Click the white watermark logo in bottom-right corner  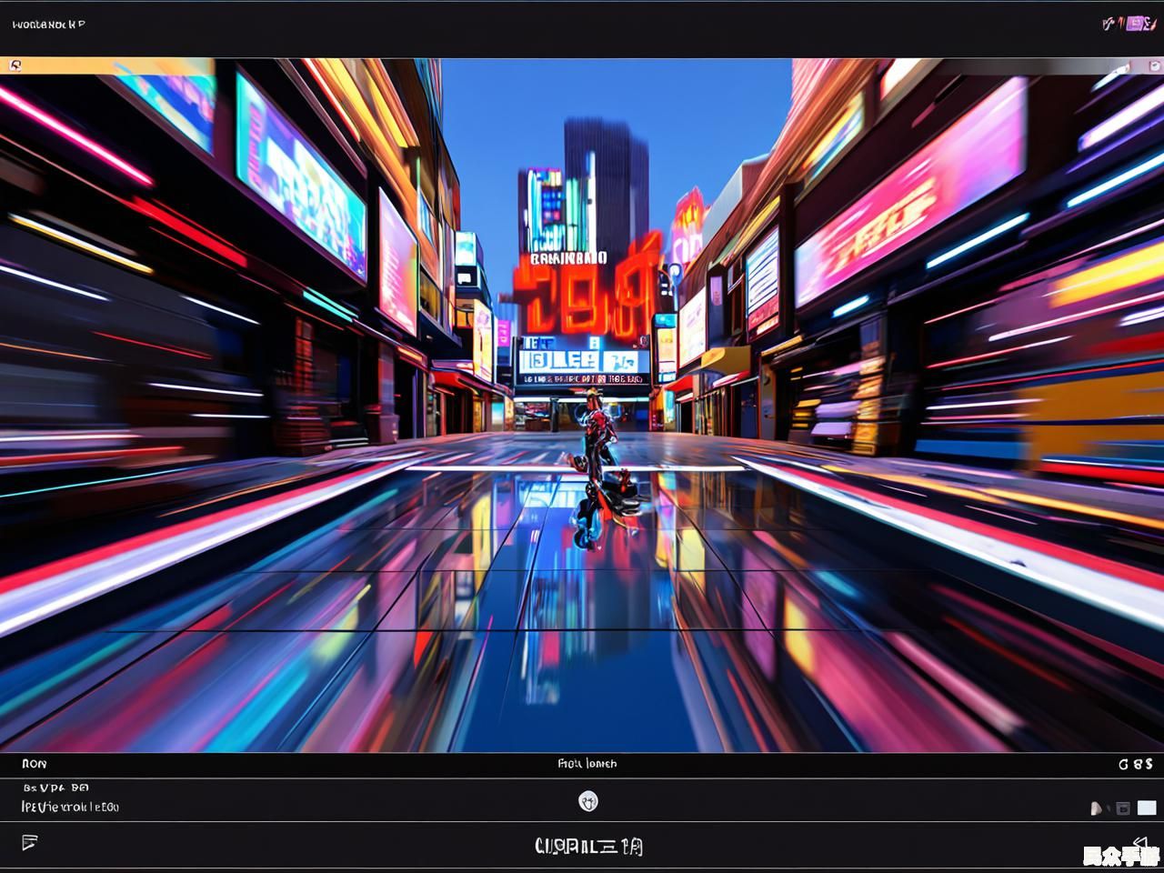[x=1121, y=856]
